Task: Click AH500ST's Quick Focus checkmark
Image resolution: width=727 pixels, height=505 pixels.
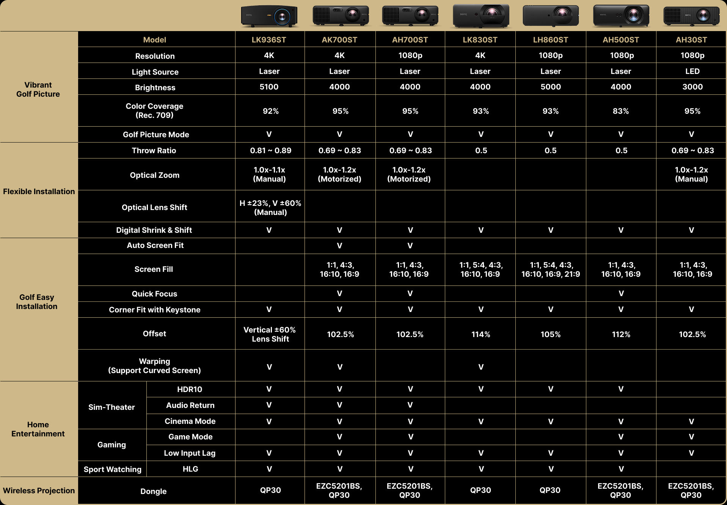Action: click(x=621, y=293)
